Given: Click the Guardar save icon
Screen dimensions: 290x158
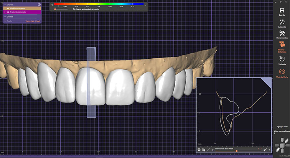Looking at the screenshot, I should click(282, 10).
